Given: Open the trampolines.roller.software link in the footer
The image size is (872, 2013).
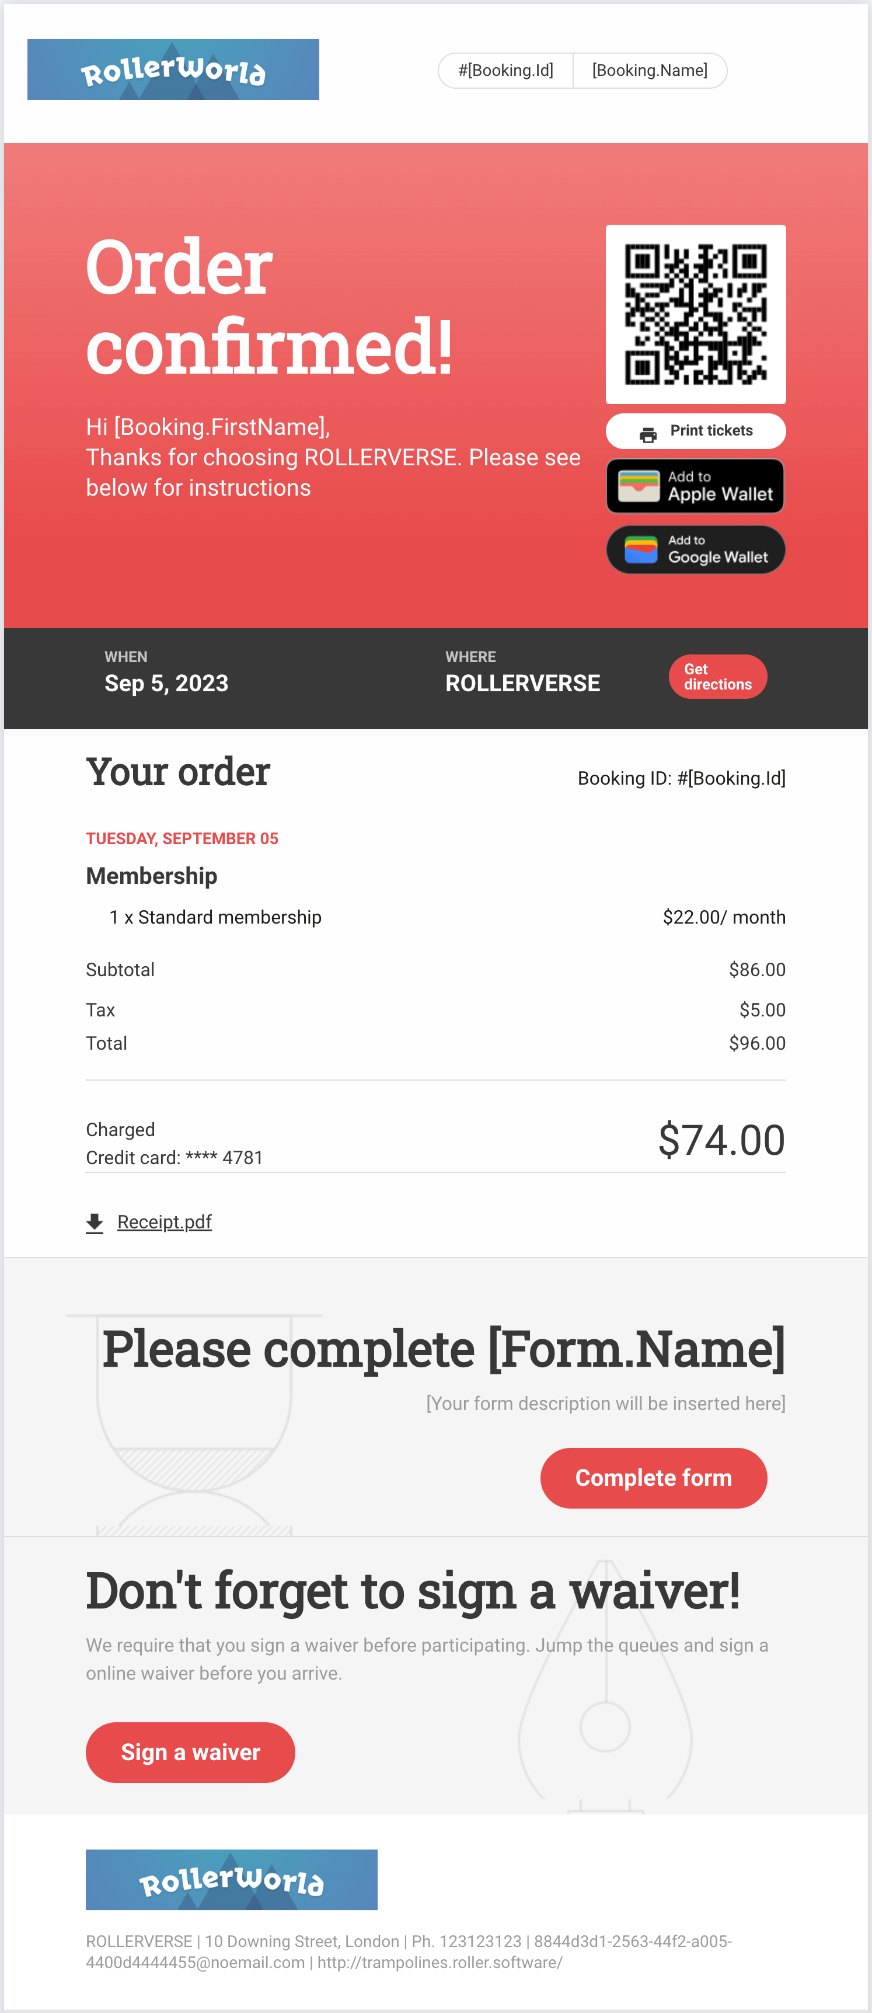Looking at the screenshot, I should (440, 1962).
